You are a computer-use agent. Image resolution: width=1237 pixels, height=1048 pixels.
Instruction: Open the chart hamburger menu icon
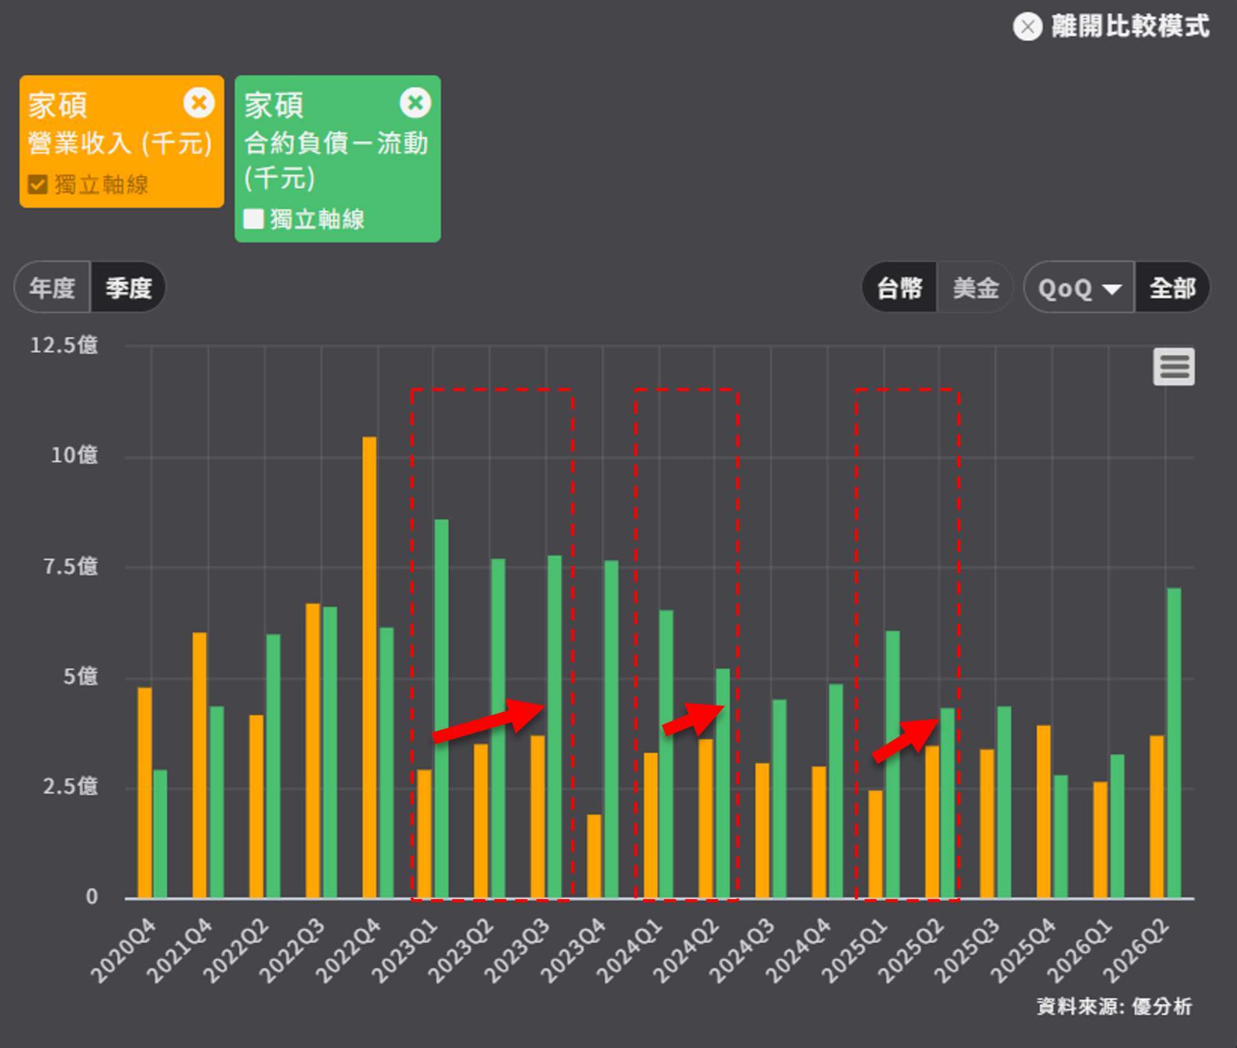pos(1173,367)
